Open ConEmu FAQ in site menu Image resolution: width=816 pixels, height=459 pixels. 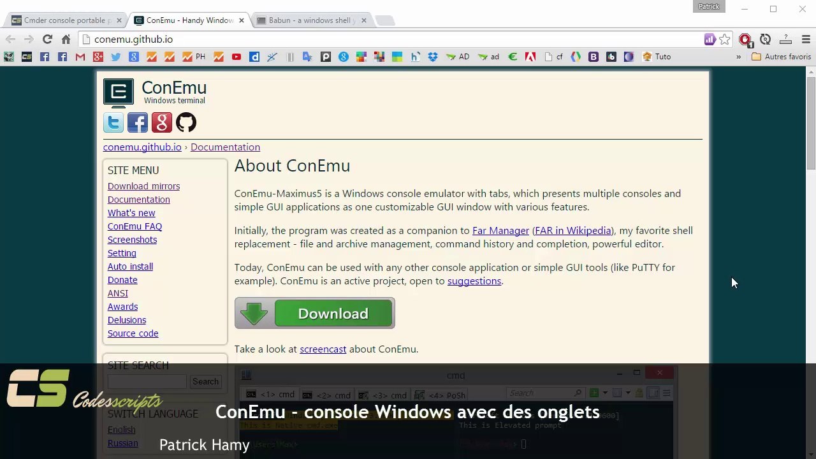click(x=135, y=226)
